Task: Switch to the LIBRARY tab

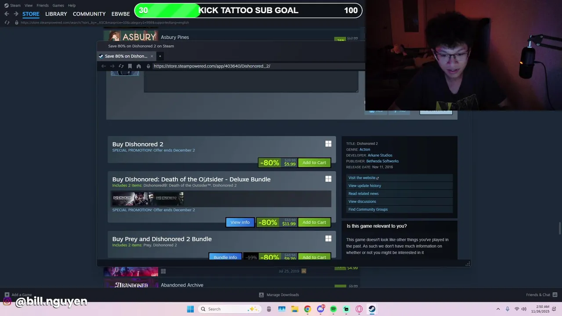Action: click(x=56, y=14)
